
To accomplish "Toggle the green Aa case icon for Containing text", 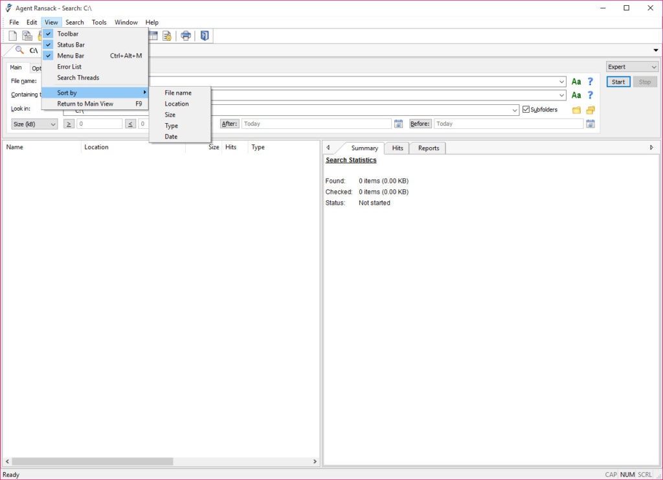I will (576, 95).
